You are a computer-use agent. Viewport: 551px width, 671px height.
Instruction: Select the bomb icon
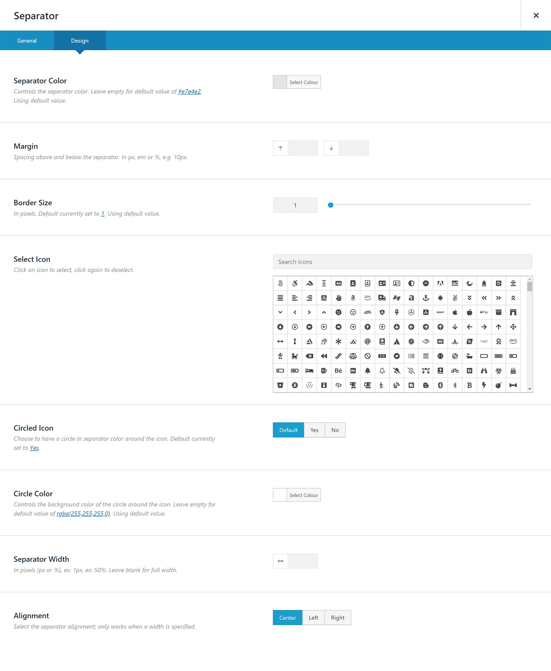coord(498,385)
